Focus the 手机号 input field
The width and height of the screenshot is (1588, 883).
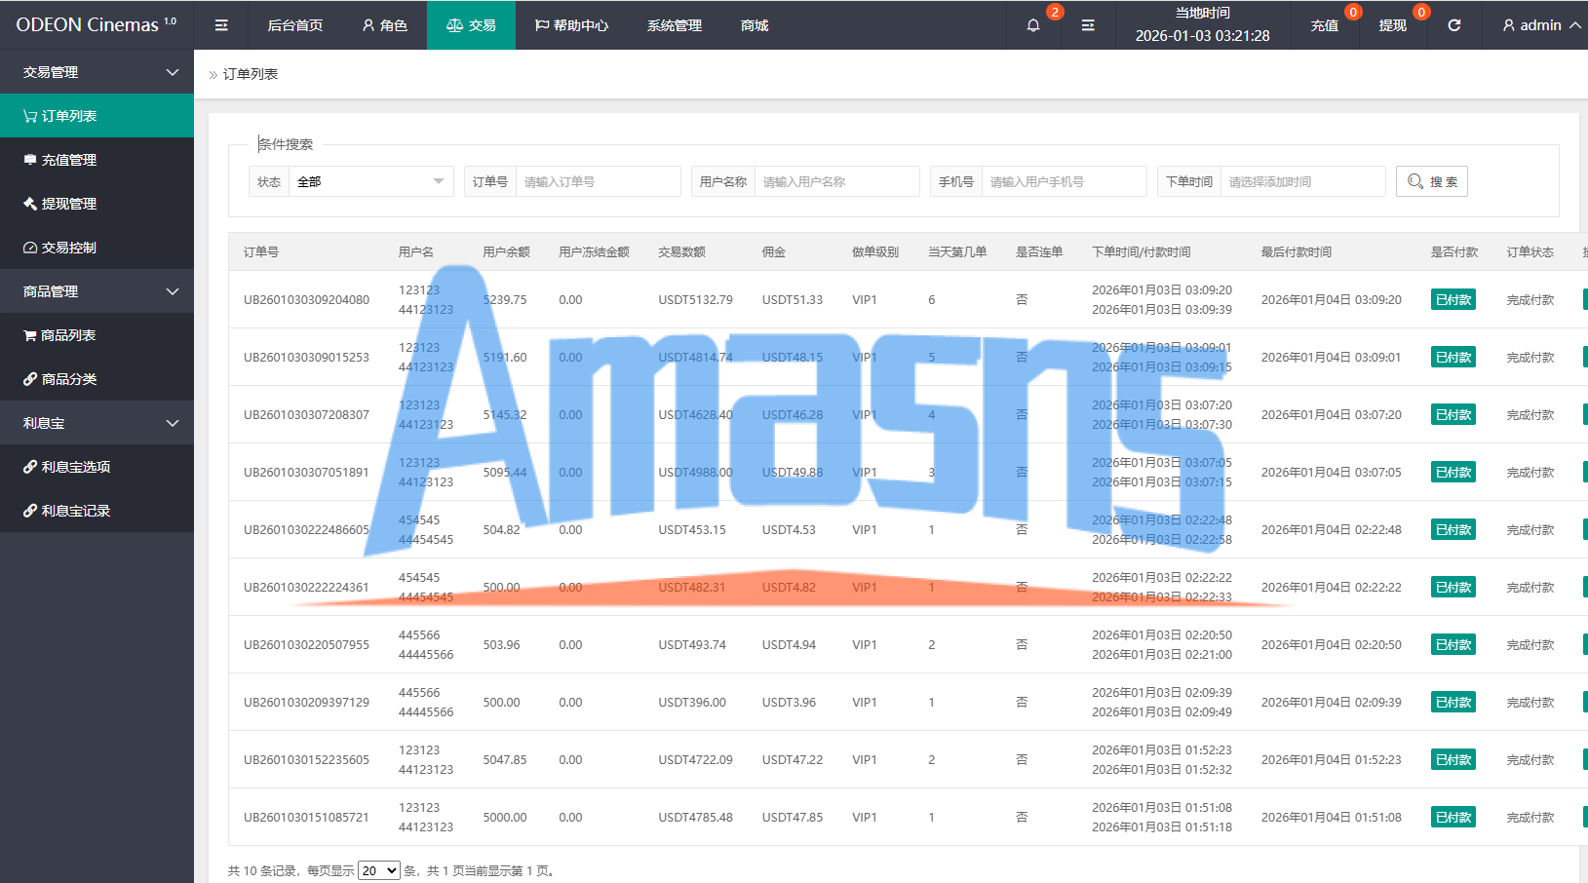point(1064,181)
